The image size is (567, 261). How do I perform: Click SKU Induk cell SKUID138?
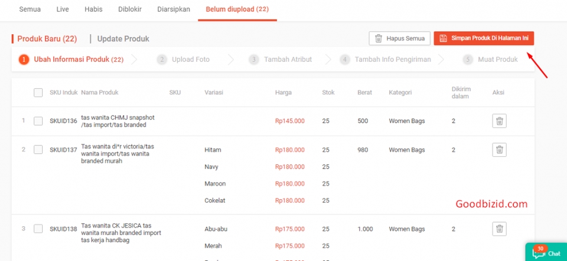63,229
